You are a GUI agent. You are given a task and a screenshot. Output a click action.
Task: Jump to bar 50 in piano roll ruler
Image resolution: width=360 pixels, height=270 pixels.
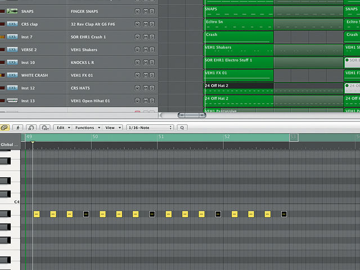[95, 137]
